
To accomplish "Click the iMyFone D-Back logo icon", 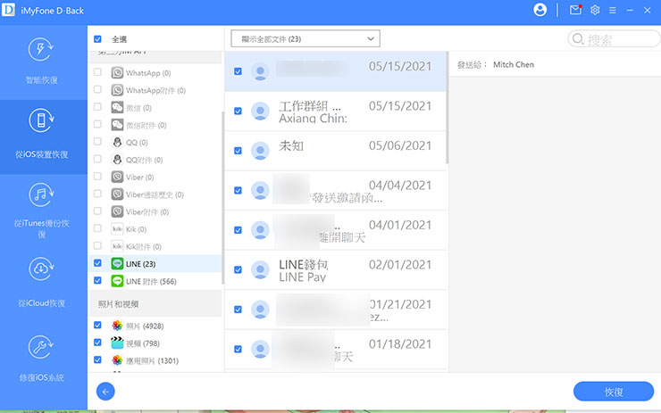I will [x=8, y=10].
